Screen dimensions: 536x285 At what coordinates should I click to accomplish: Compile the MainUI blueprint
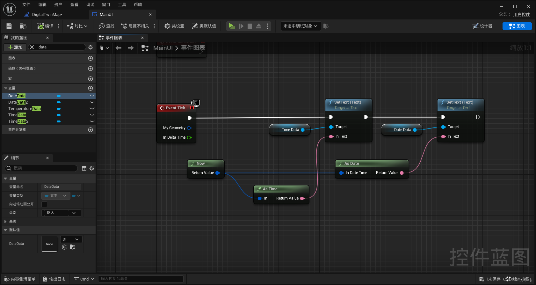(45, 26)
